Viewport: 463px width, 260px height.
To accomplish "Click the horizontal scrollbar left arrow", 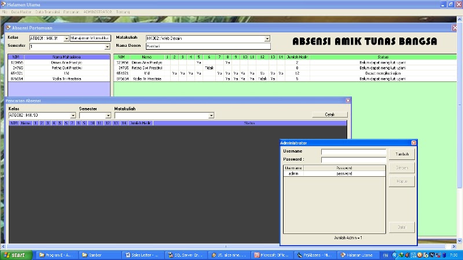I will pyautogui.click(x=3, y=246).
